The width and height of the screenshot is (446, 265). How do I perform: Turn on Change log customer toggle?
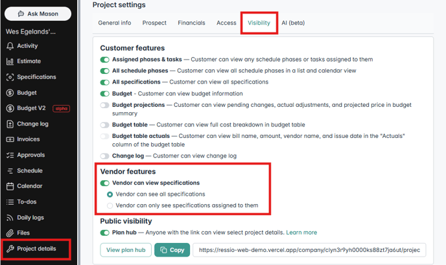coord(104,156)
